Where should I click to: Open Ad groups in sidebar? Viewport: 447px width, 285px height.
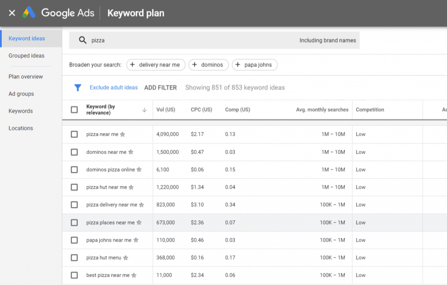click(21, 94)
